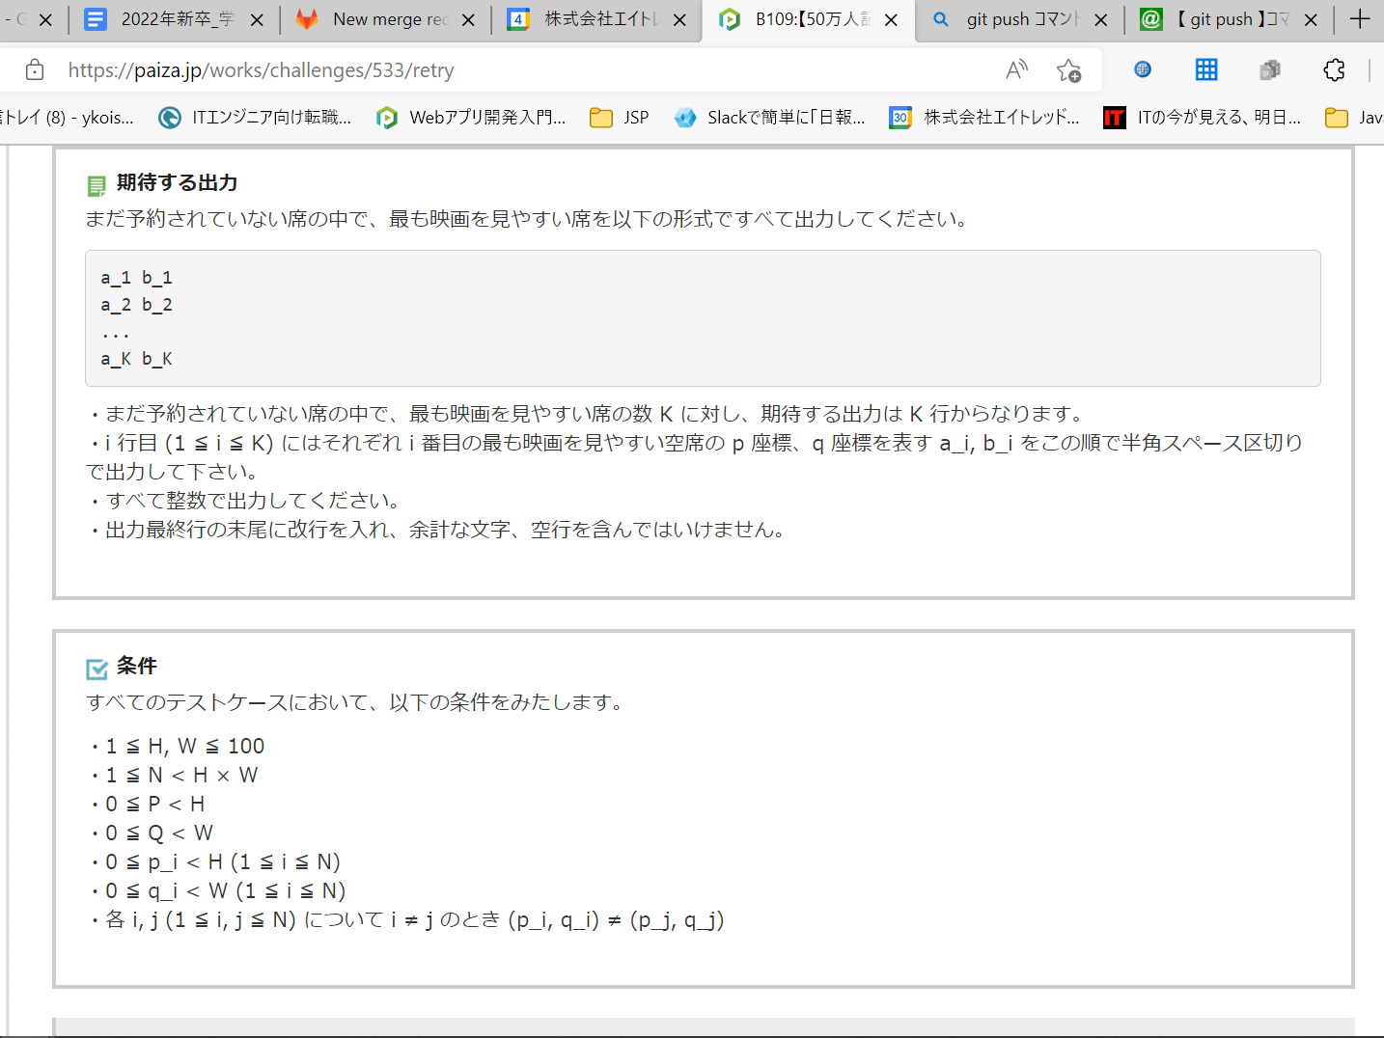
Task: Open the JSP bookmarks folder
Action: coord(620,118)
